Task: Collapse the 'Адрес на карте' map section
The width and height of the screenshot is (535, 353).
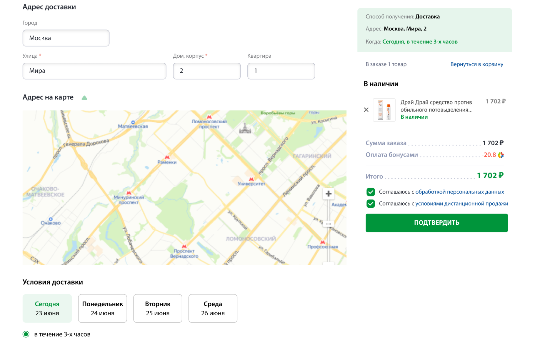Action: 84,98
